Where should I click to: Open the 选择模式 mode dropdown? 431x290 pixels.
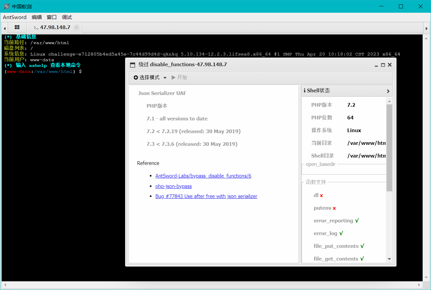(x=150, y=78)
